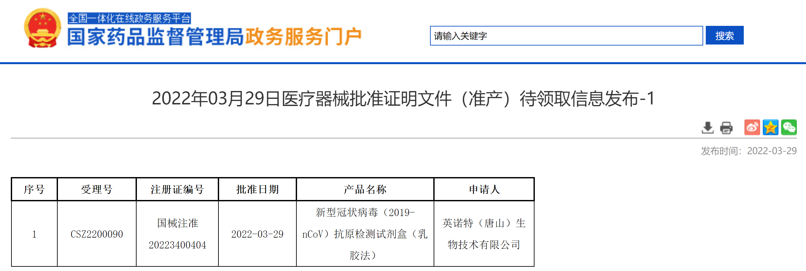Click the 英诺特（唐山）applicant name cell

(484, 234)
